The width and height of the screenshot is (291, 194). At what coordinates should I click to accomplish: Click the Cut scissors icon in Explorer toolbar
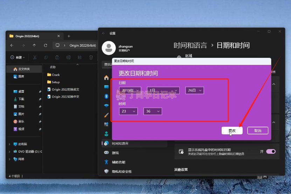pos(35,57)
